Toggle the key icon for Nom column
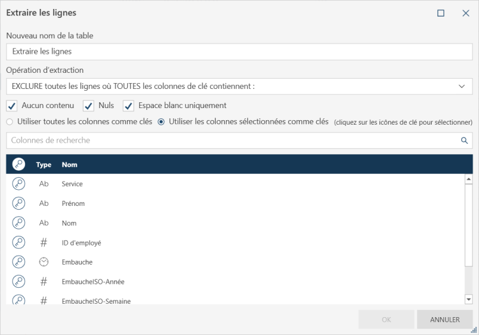 [19, 223]
